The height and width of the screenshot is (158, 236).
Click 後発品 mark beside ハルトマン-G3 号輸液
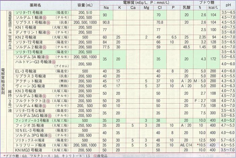54,62
